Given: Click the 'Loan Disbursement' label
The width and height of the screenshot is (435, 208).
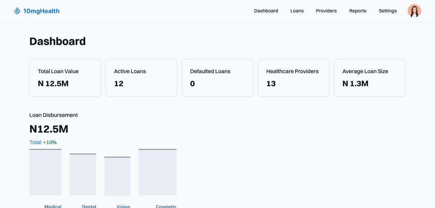Looking at the screenshot, I should [x=54, y=115].
